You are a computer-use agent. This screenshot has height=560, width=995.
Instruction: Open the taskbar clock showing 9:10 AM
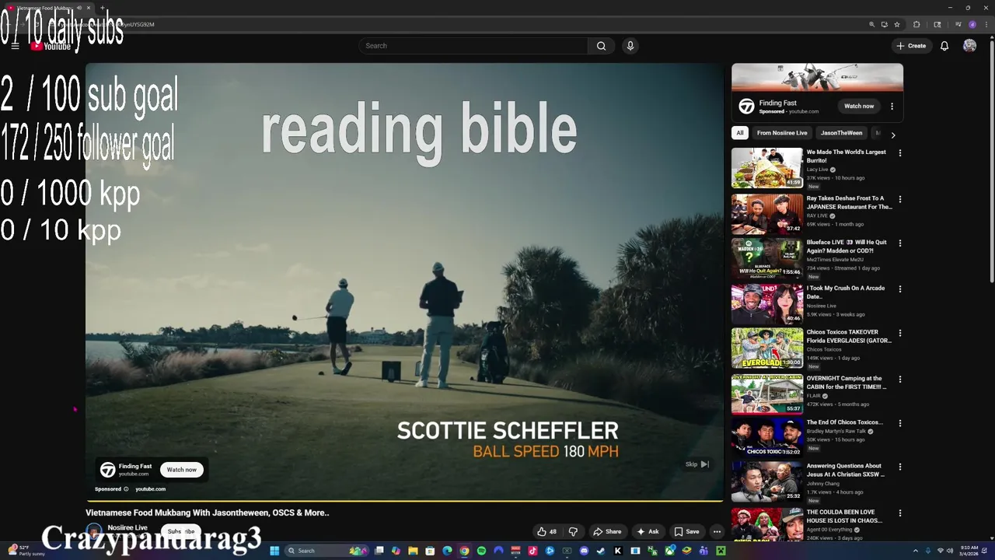click(969, 551)
